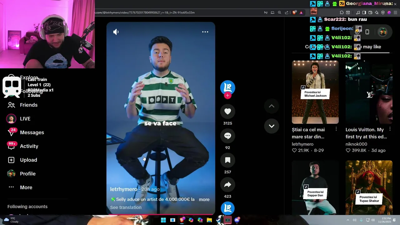Viewport: 400px width, 225px height.
Task: Open the Brave icon on the taskbar
Action: click(182, 220)
